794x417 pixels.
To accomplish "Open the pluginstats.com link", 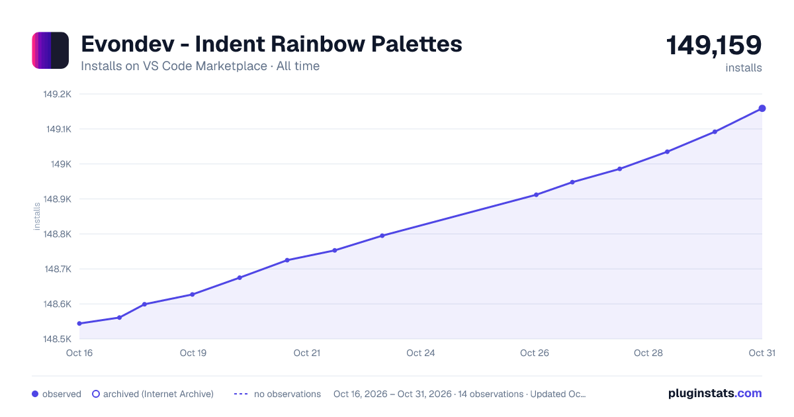I will click(x=715, y=393).
